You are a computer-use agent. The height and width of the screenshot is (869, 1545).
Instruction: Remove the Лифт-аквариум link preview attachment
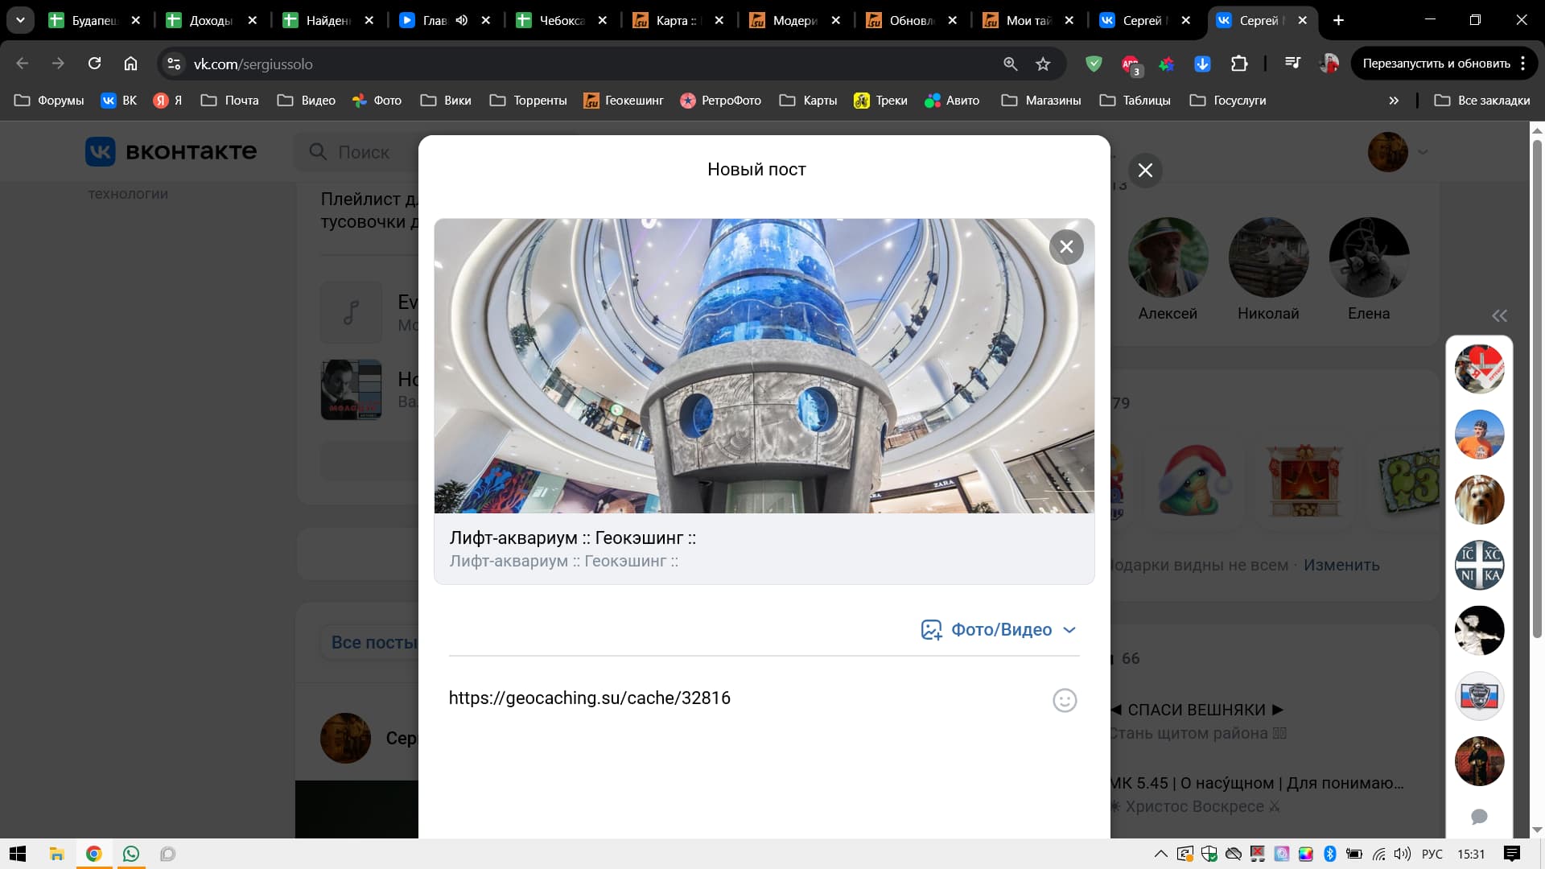1066,247
